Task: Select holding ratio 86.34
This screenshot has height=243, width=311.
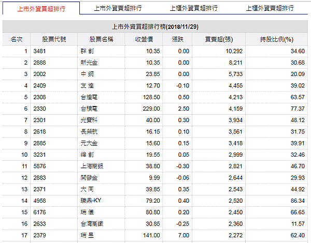Action: (298, 201)
